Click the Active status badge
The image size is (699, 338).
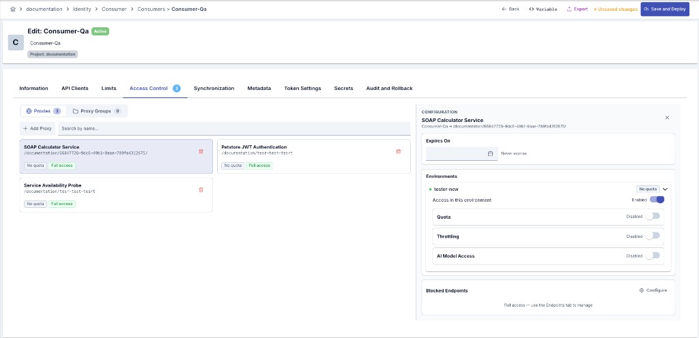click(100, 31)
